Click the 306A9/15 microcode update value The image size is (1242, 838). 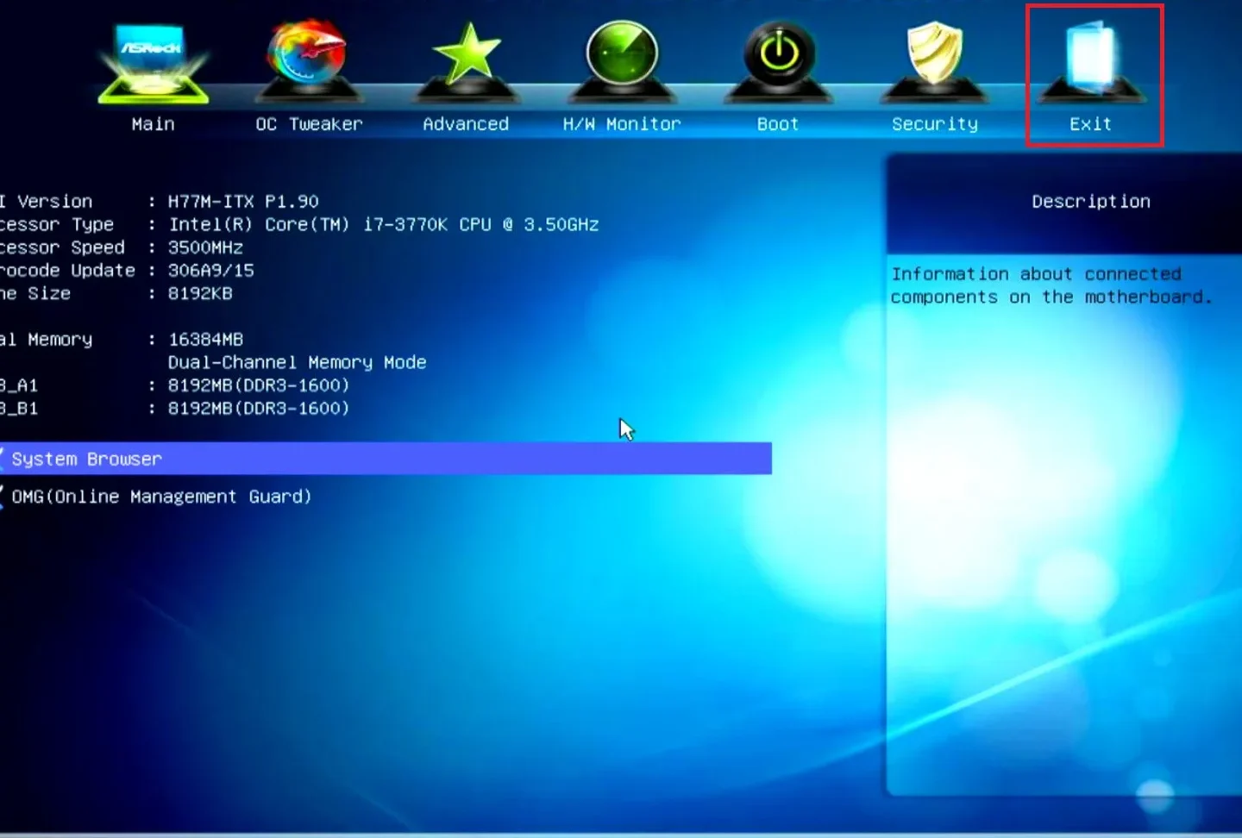click(x=211, y=271)
